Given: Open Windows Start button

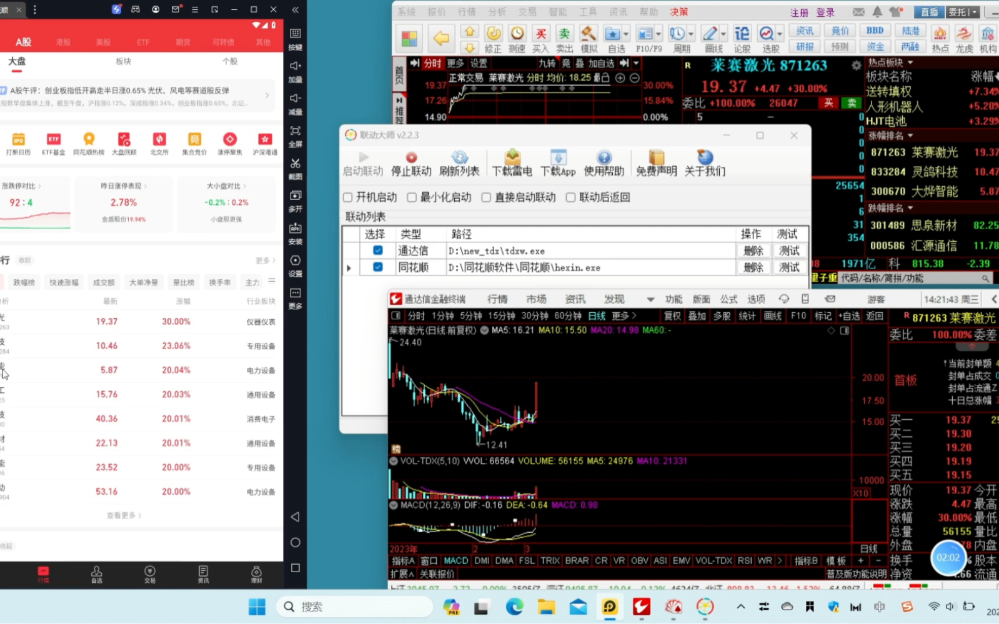Looking at the screenshot, I should (257, 607).
